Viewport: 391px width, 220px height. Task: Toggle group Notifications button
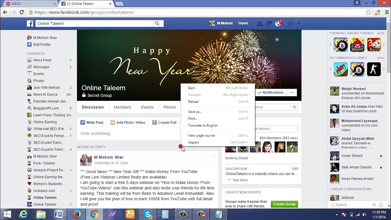click(x=271, y=93)
